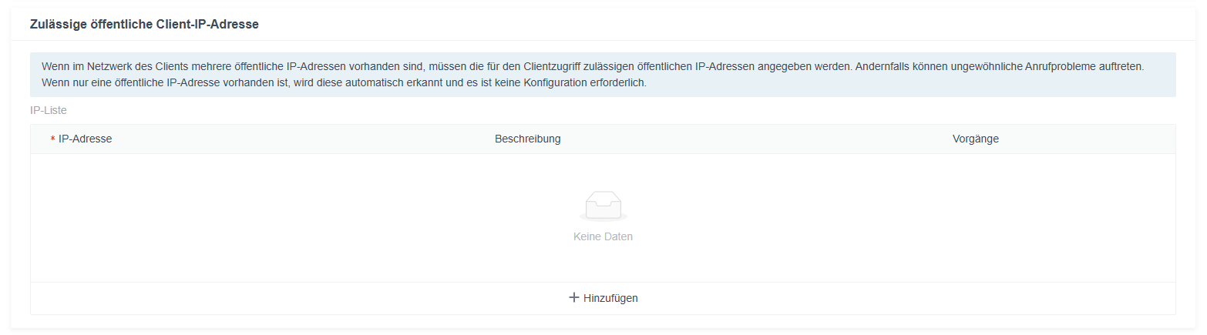Image resolution: width=1207 pixels, height=335 pixels.
Task: Select the Beschreibung column header
Action: (528, 139)
